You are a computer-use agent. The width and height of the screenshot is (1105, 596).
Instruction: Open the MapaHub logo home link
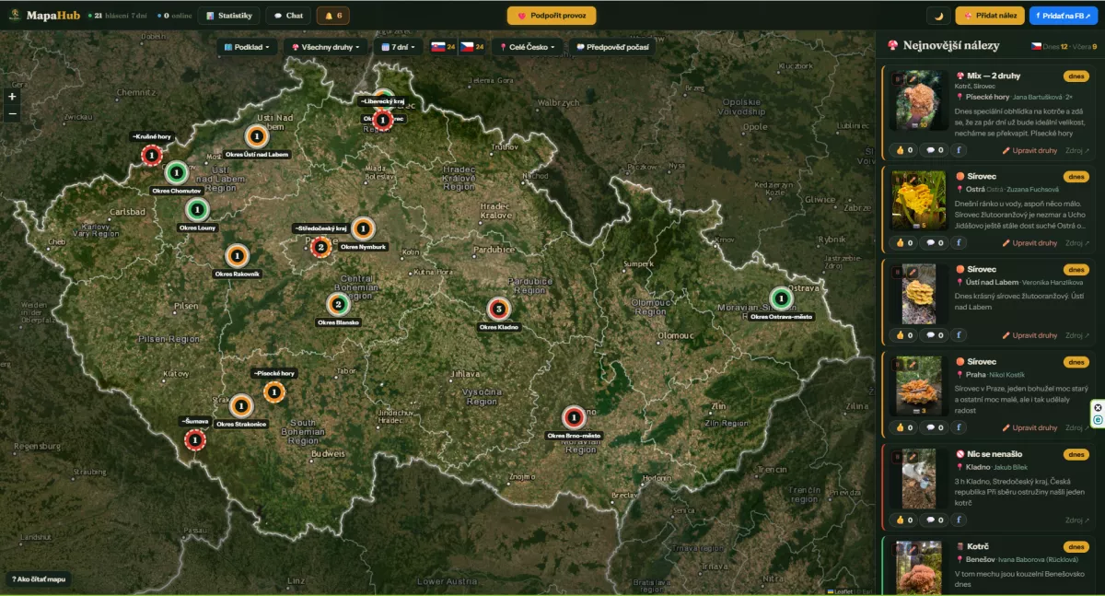(x=45, y=15)
